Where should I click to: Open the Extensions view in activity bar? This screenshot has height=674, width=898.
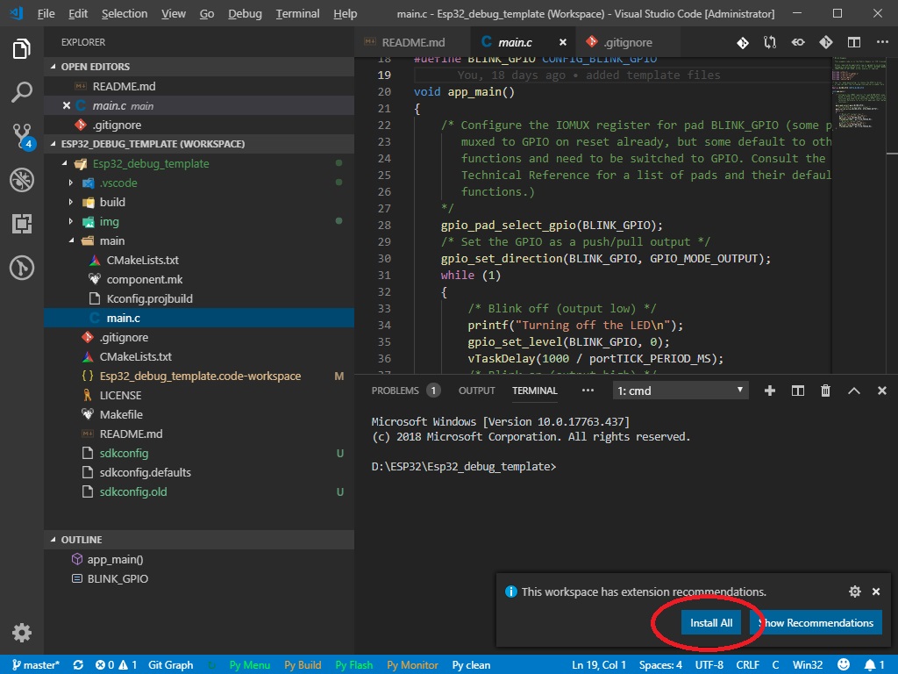(22, 224)
